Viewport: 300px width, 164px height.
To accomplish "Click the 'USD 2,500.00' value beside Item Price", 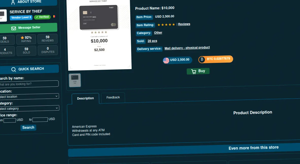I will pos(165,16).
